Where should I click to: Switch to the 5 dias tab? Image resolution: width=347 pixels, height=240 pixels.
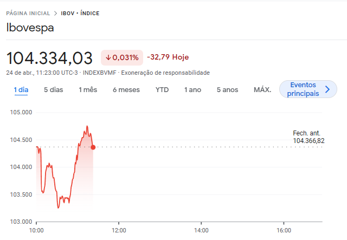pyautogui.click(x=53, y=89)
